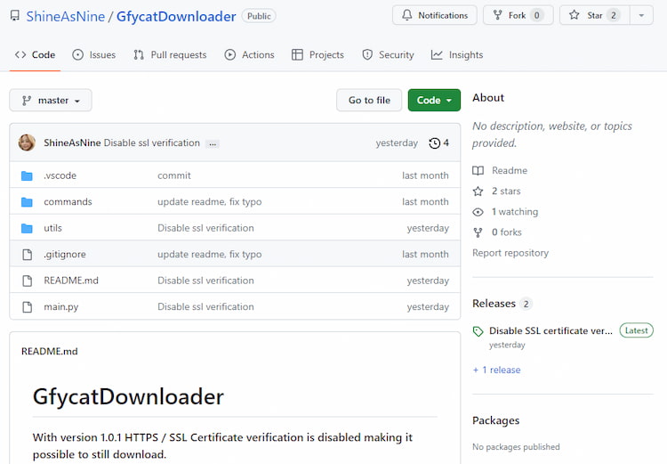Viewport: 667px width, 464px height.
Task: Star the repository with the Star button
Action: click(595, 15)
